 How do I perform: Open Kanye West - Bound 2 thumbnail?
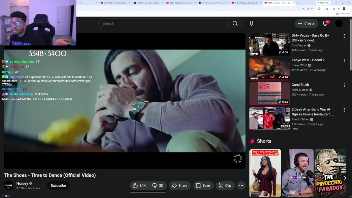click(269, 69)
